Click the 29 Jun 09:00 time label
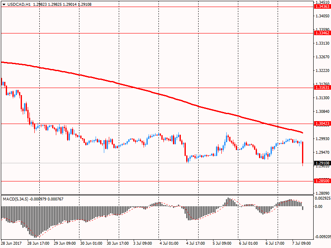Viewport: 331px width, 248px height. (x=65, y=243)
